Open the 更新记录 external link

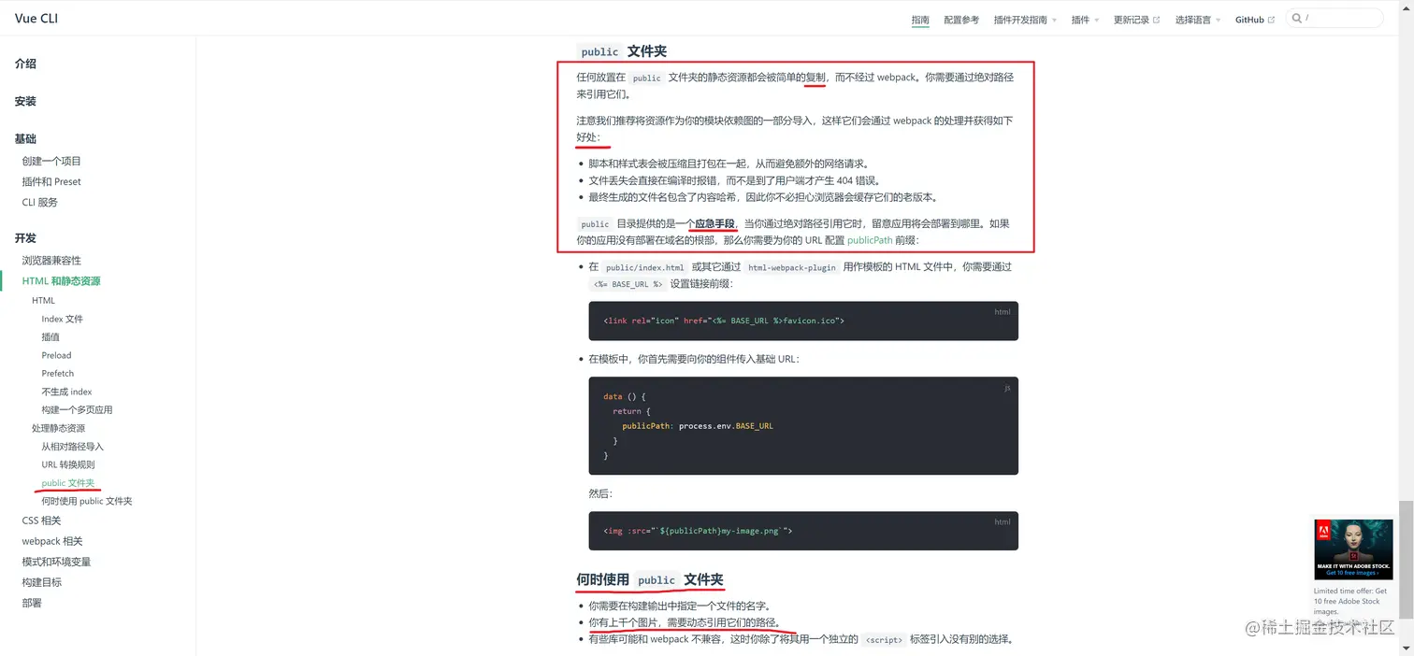pos(1136,20)
